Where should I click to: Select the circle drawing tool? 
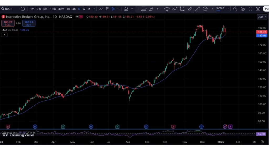(205, 9)
